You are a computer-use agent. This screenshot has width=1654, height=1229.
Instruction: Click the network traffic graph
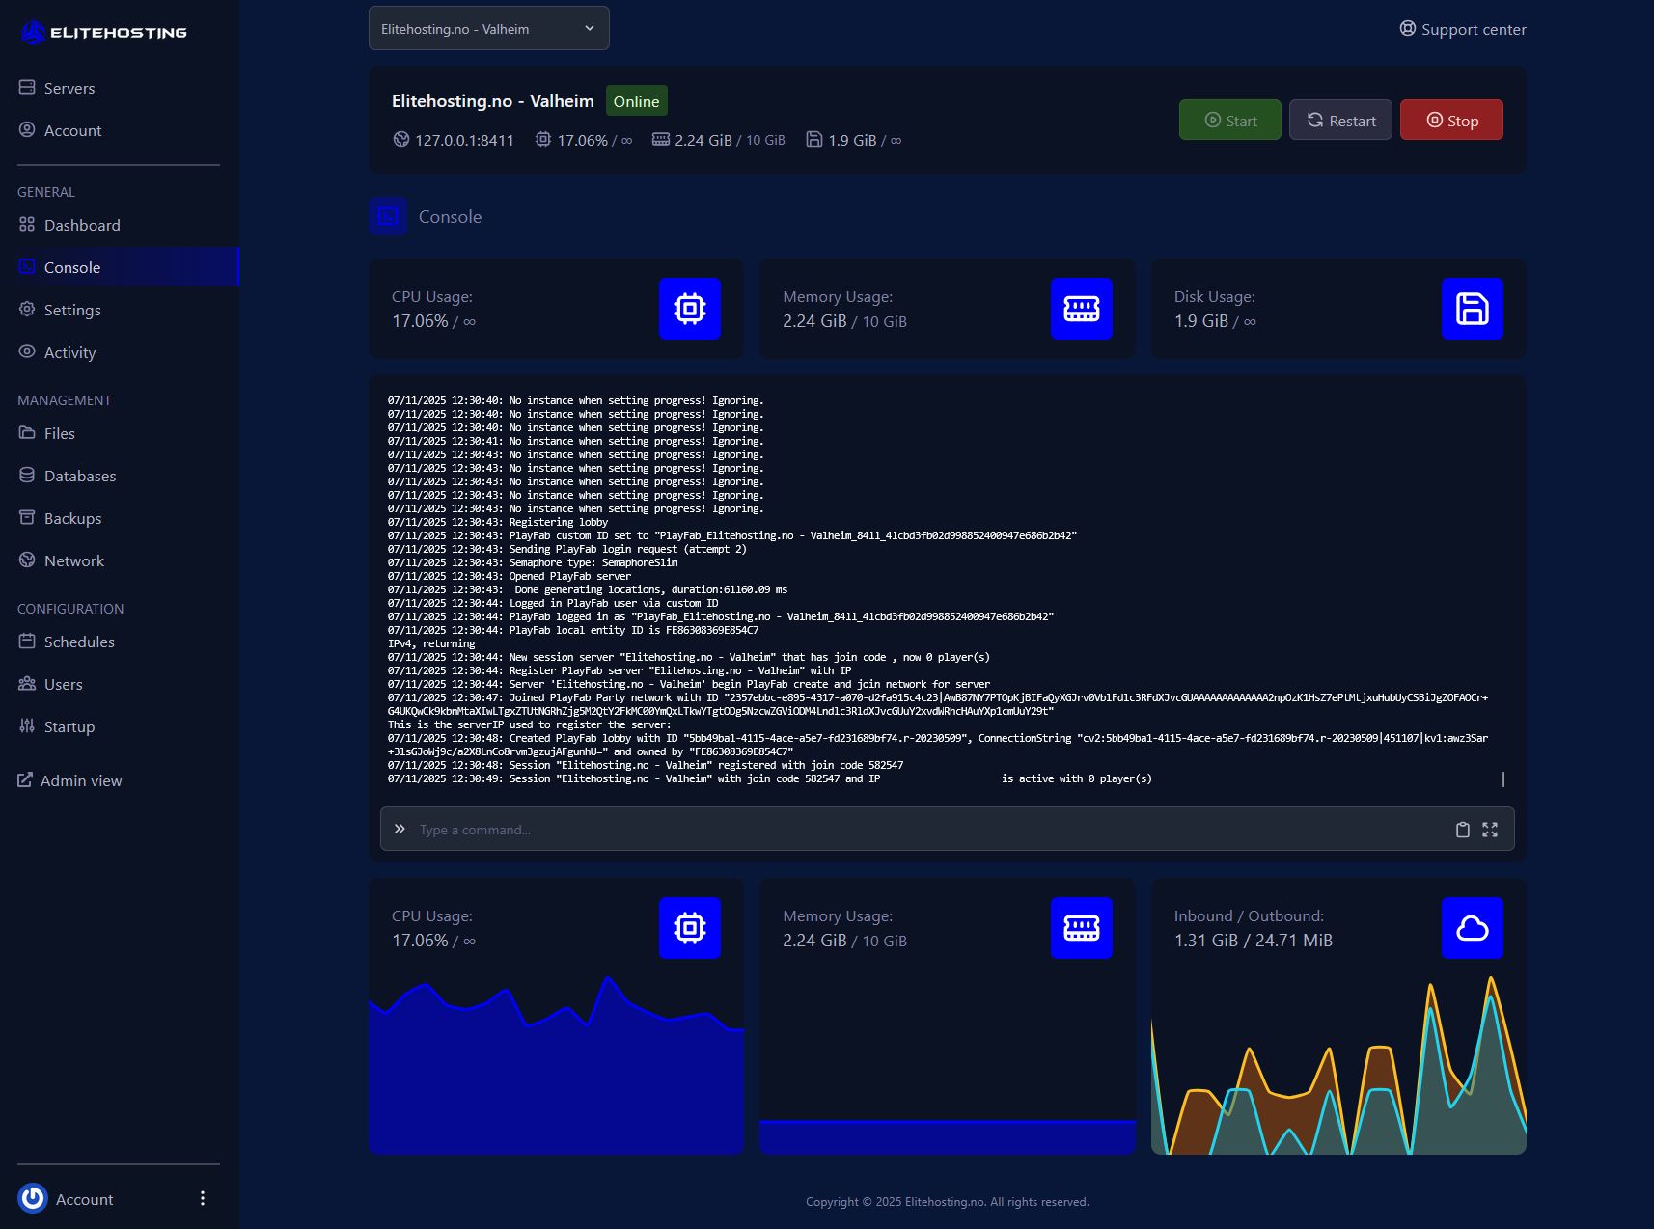pyautogui.click(x=1338, y=1065)
